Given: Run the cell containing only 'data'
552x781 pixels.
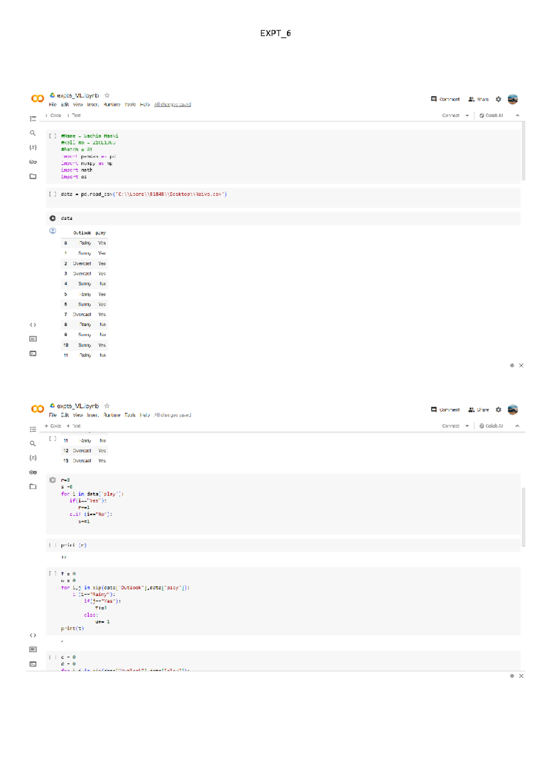Looking at the screenshot, I should coord(52,218).
